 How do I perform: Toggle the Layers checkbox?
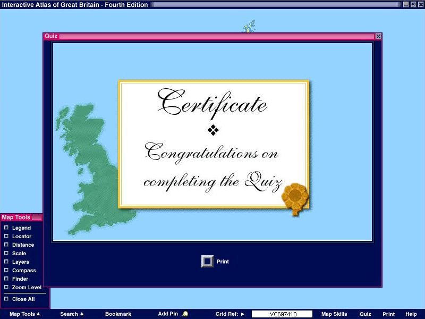pos(6,262)
